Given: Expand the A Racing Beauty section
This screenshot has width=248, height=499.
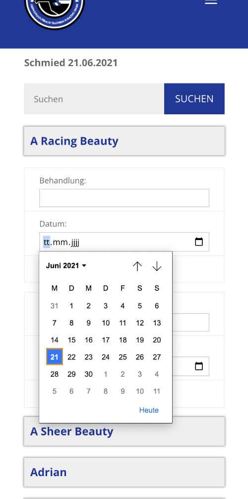Looking at the screenshot, I should [124, 141].
